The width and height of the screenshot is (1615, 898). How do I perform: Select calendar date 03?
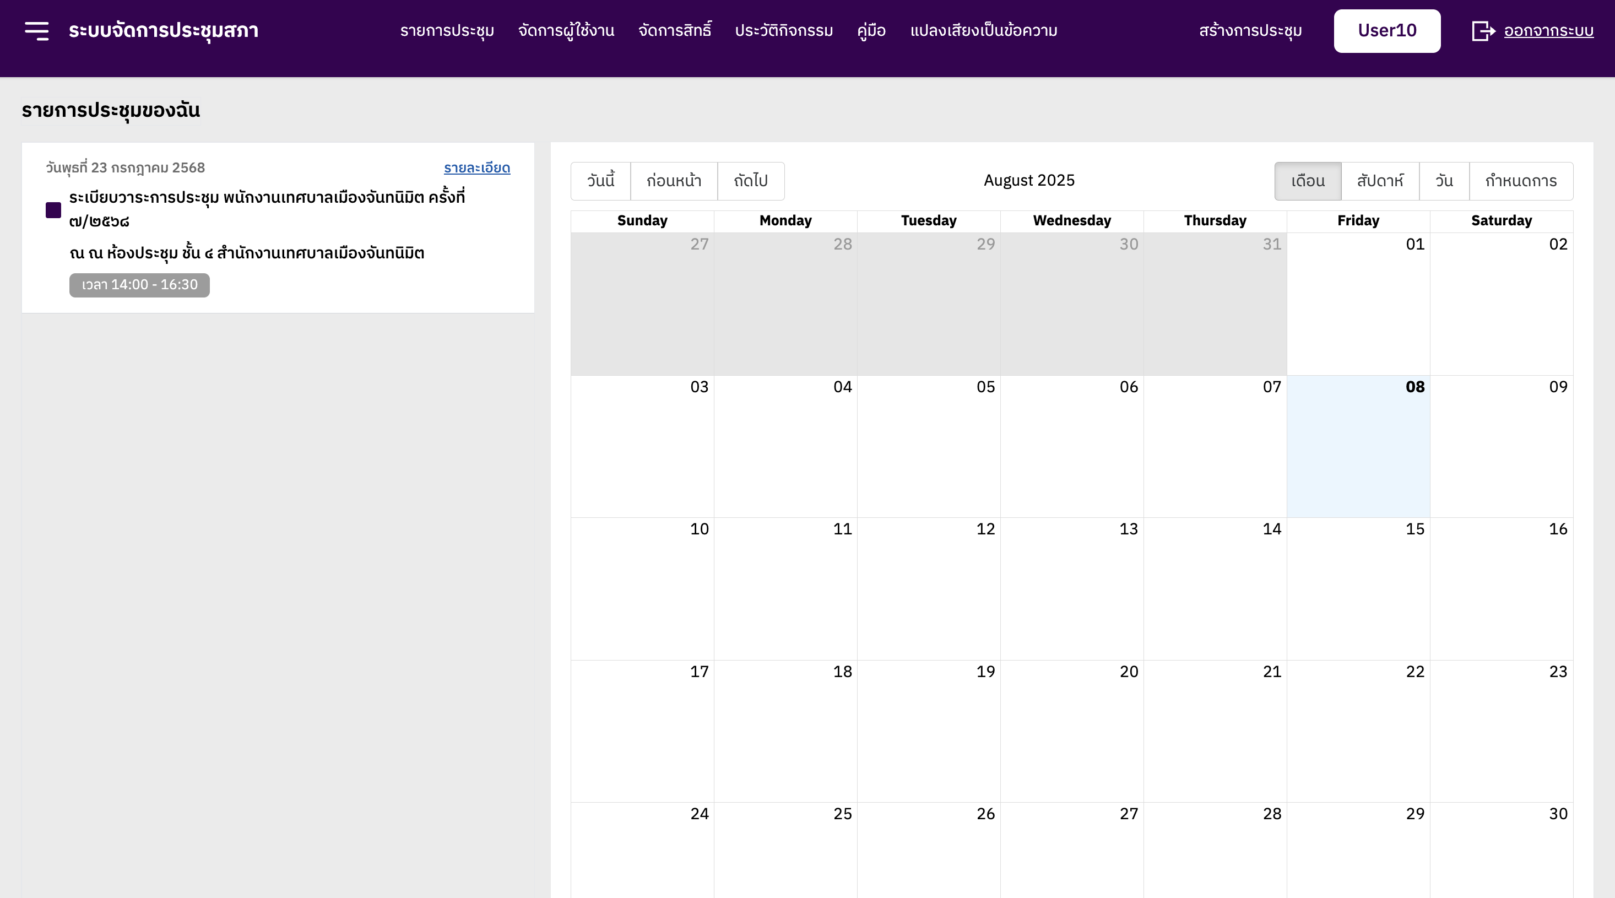coord(699,386)
